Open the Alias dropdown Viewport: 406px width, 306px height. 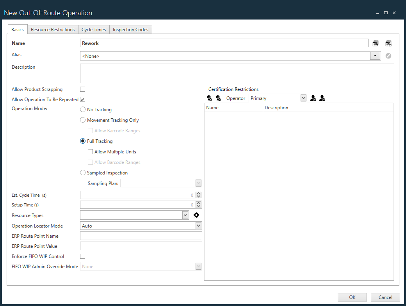tap(375, 56)
